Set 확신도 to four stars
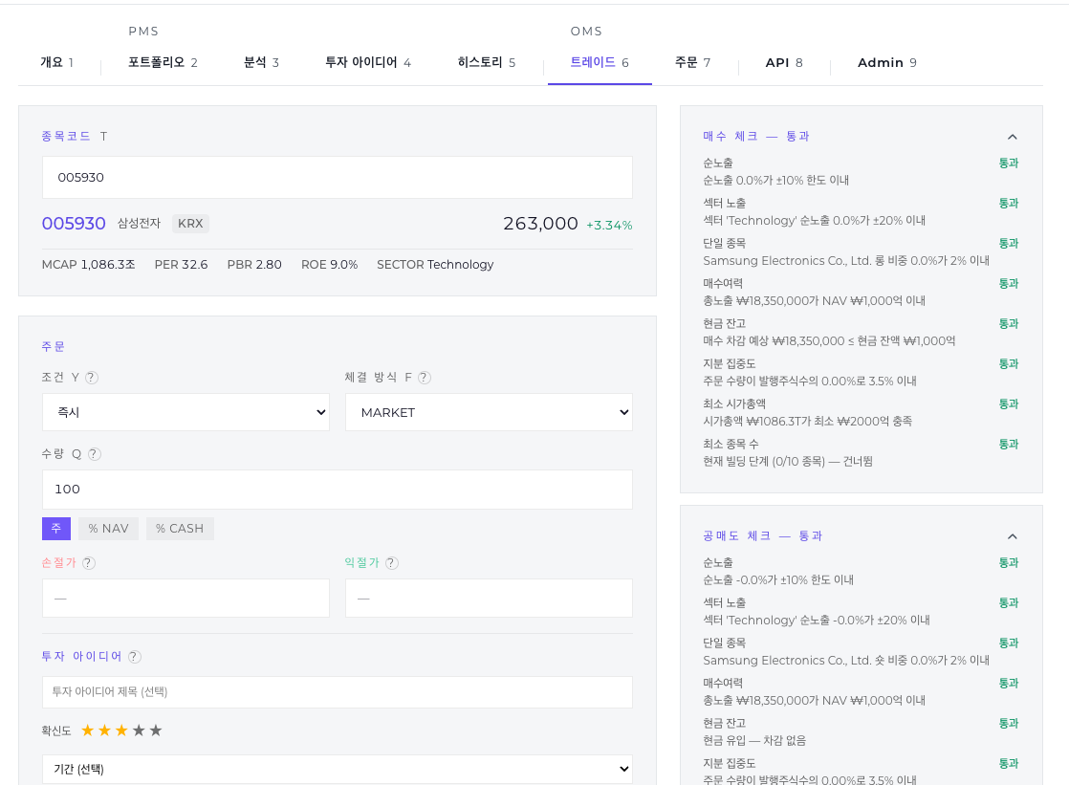The height and width of the screenshot is (785, 1069). (x=139, y=731)
